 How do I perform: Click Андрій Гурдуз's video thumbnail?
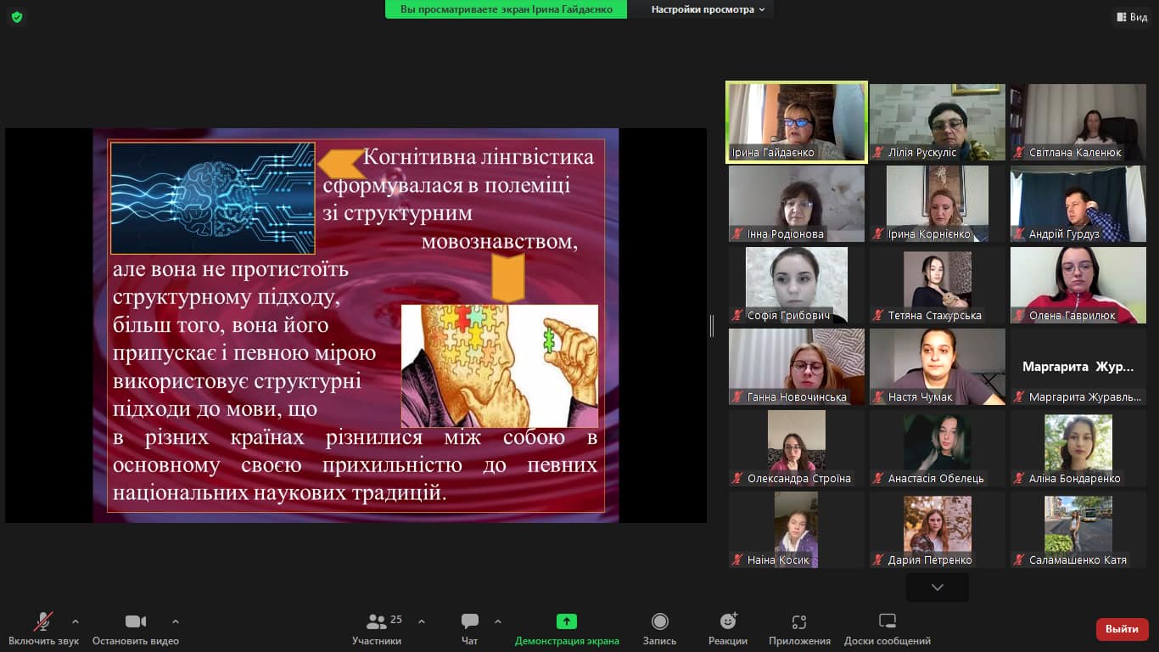tap(1078, 204)
